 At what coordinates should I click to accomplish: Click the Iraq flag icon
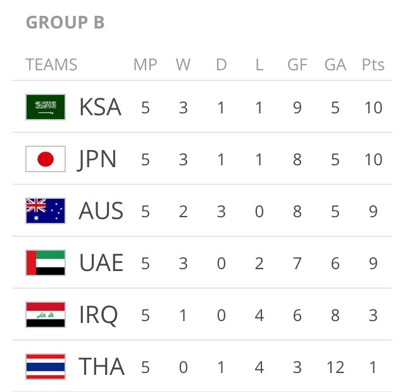[46, 315]
